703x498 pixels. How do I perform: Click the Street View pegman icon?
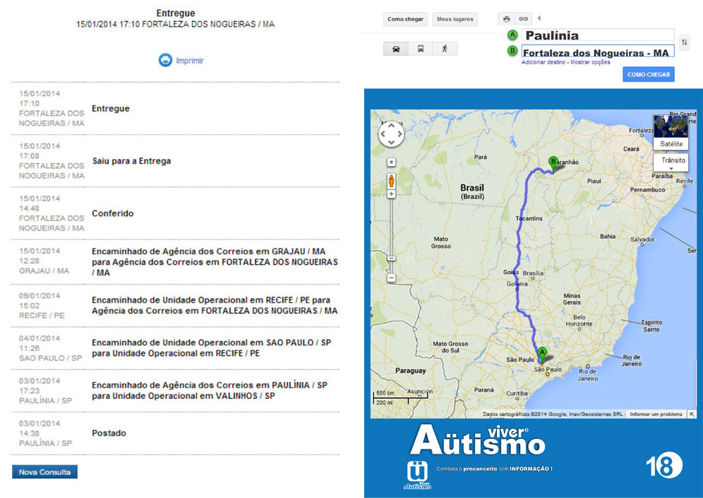392,181
